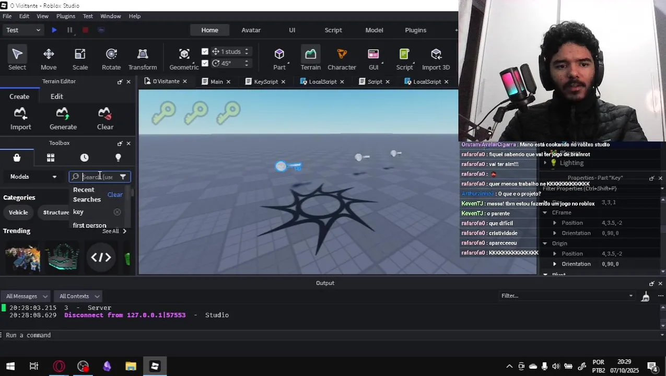Adjust the studs increment stepper
Screen dimensions: 666x376
pyautogui.click(x=247, y=52)
